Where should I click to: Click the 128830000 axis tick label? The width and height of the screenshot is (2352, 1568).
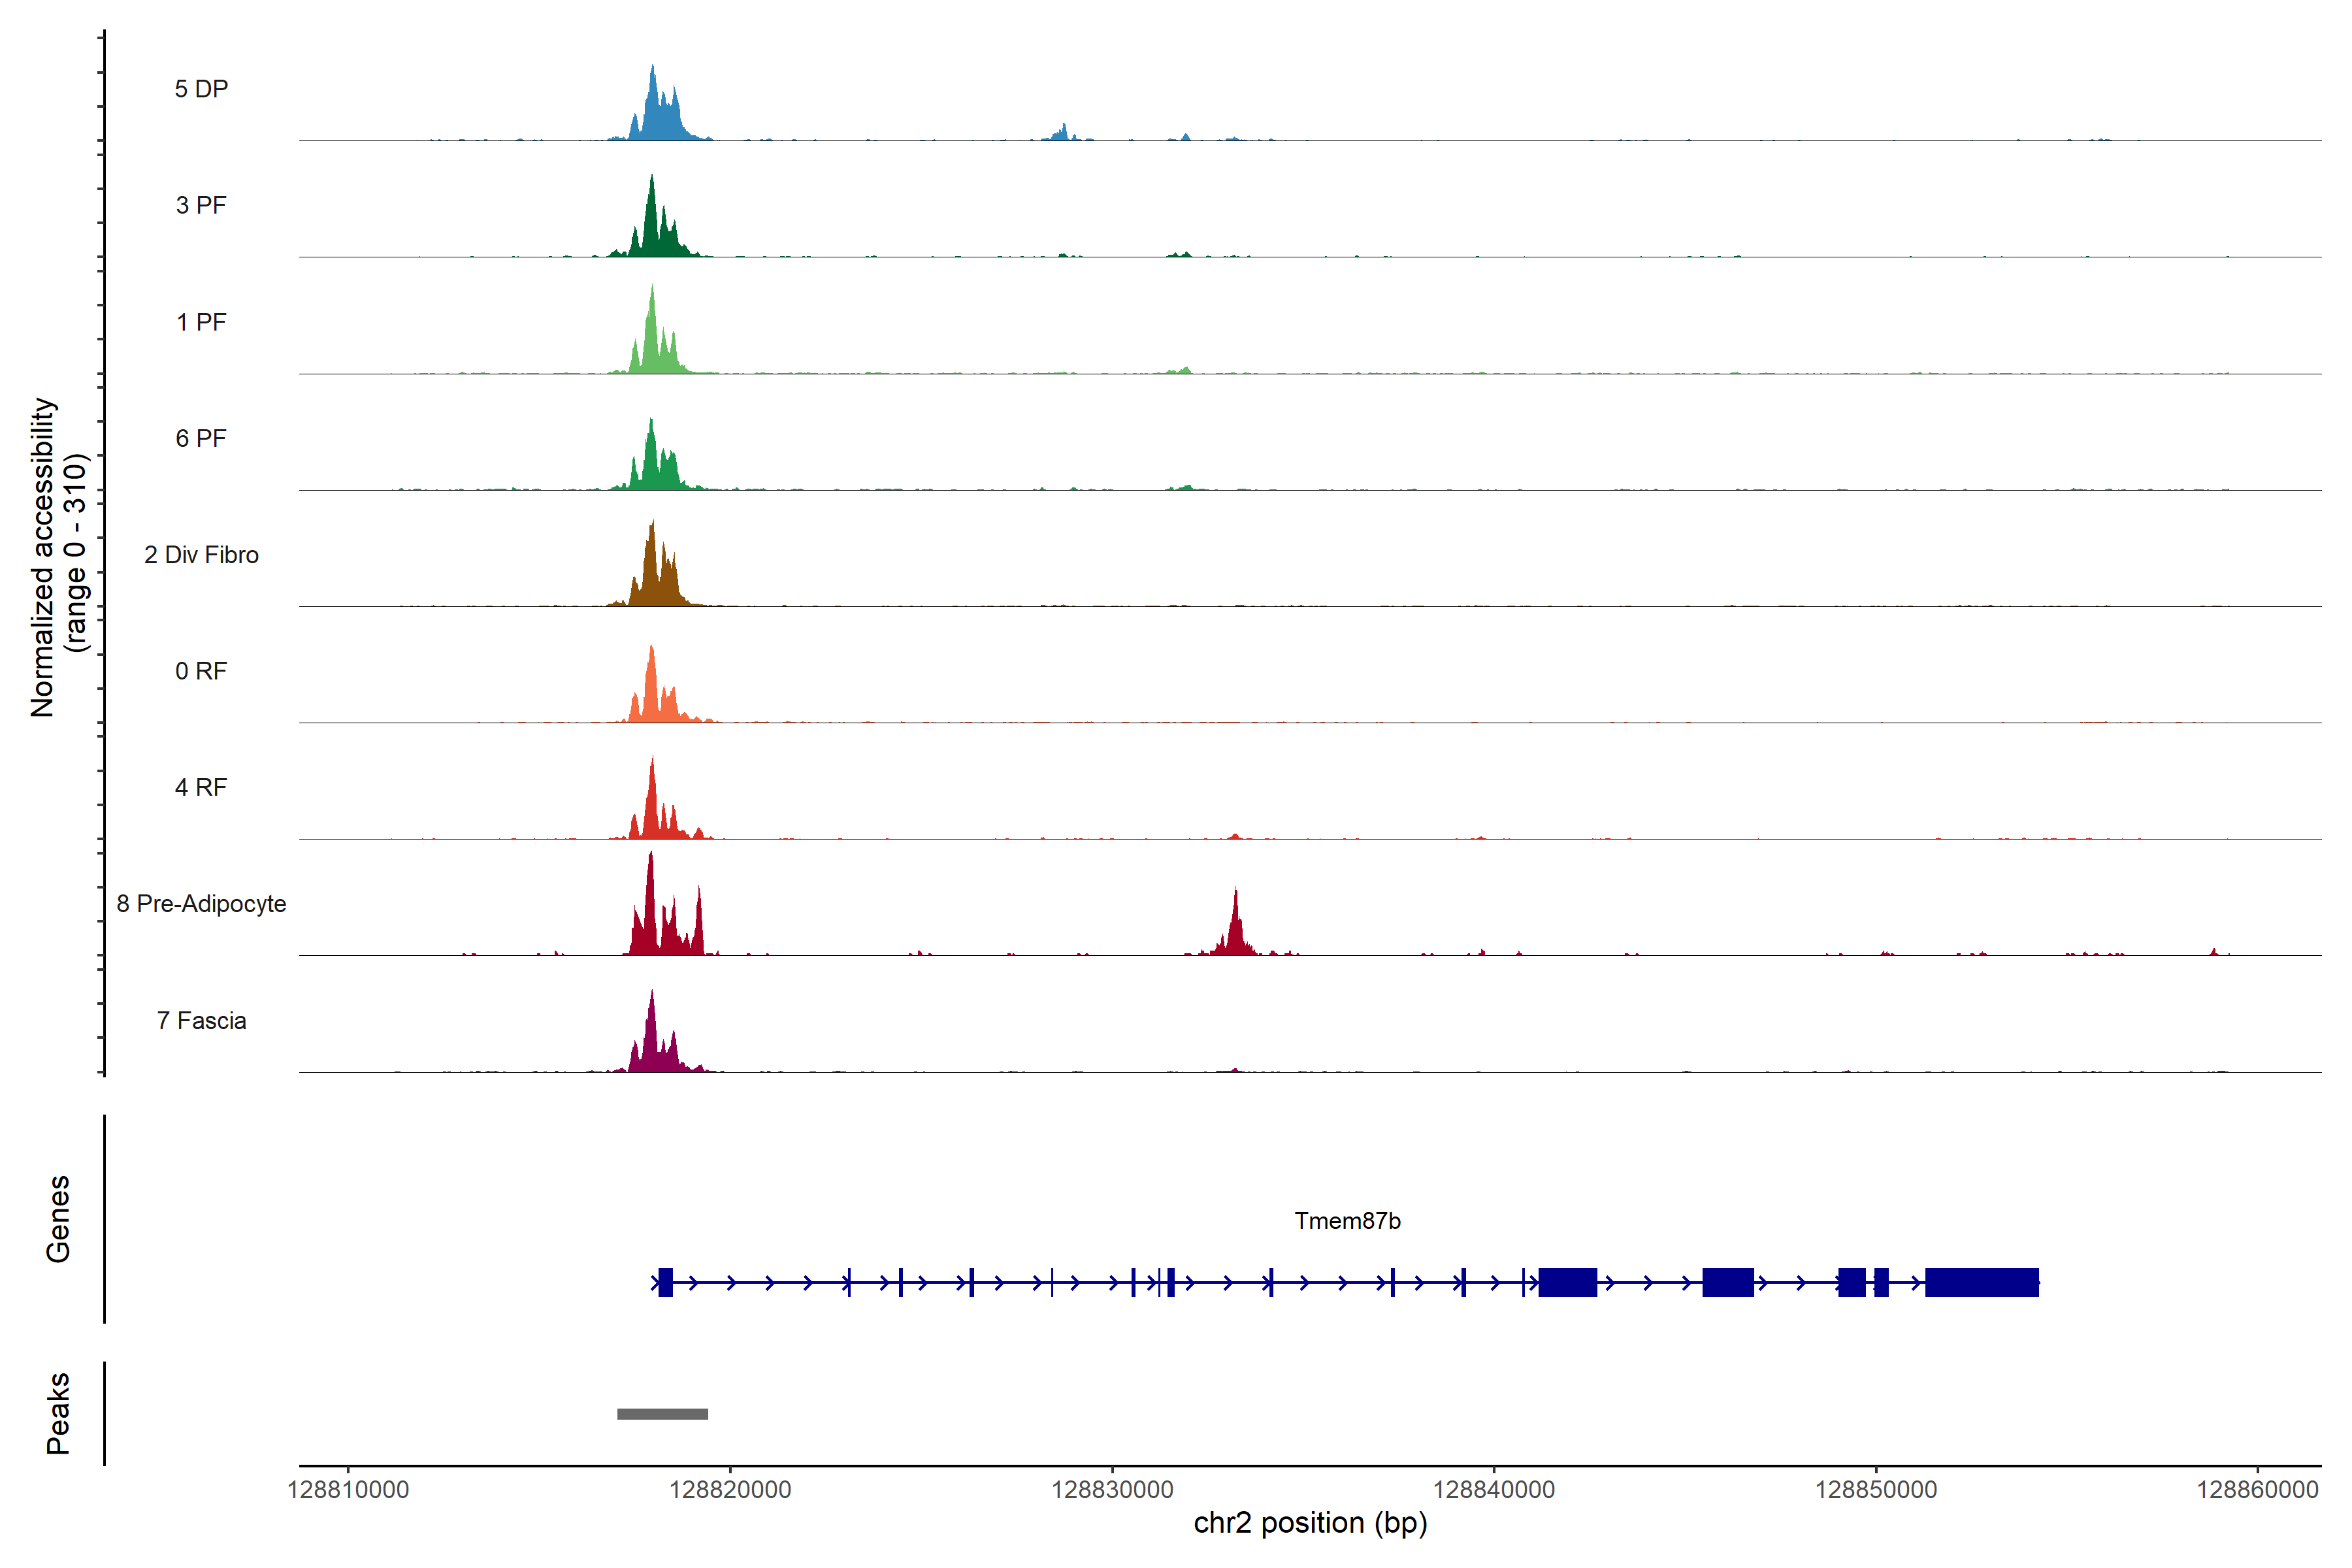pos(1112,1490)
